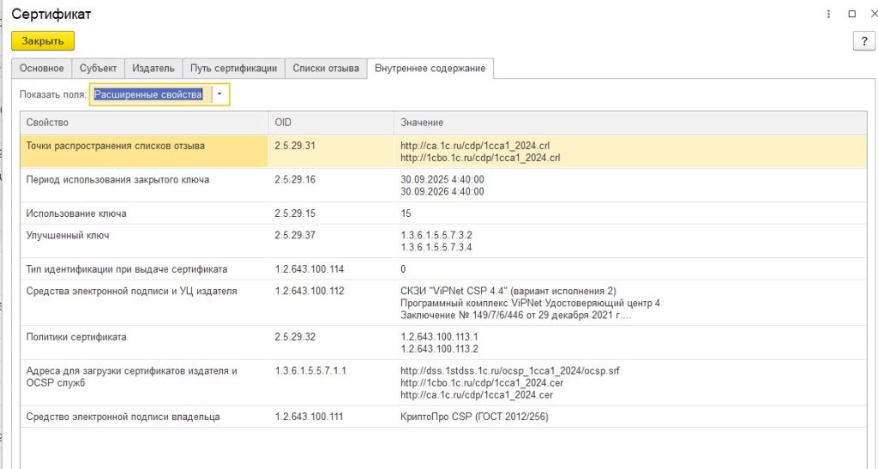The width and height of the screenshot is (878, 469).
Task: Open the three-dot window menu icon
Action: point(828,14)
